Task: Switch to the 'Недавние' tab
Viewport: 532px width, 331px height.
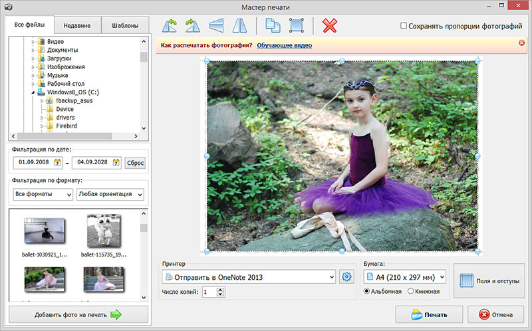Action: (77, 26)
